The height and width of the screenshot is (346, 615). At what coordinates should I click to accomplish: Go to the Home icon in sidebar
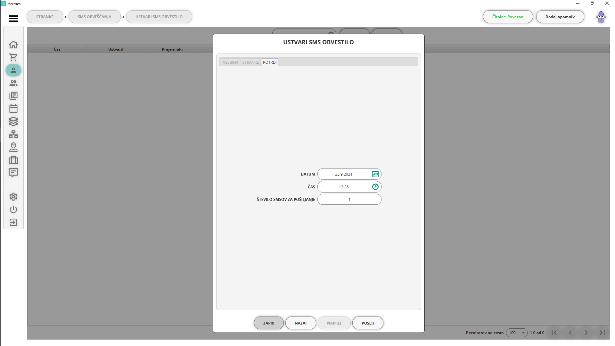pos(13,45)
